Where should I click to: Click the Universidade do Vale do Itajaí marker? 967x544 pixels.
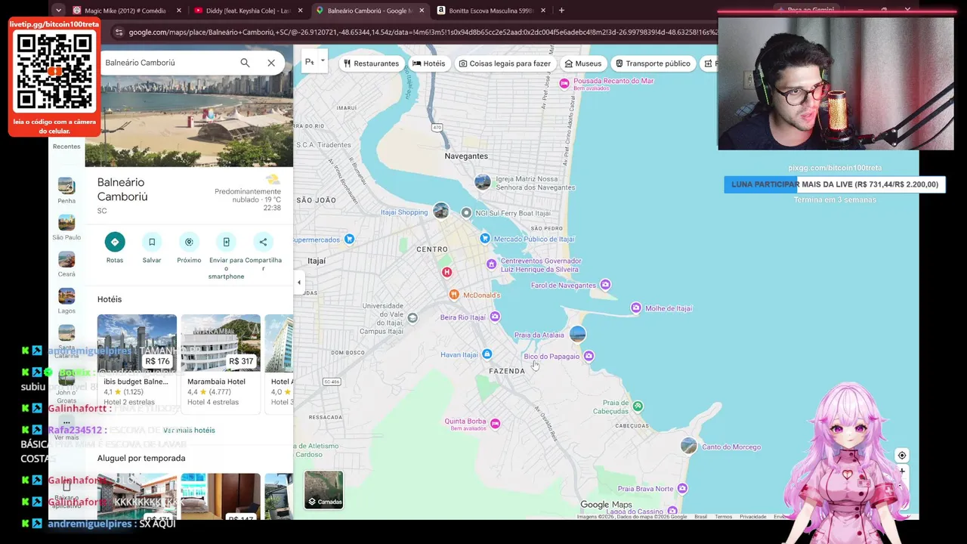click(x=412, y=317)
